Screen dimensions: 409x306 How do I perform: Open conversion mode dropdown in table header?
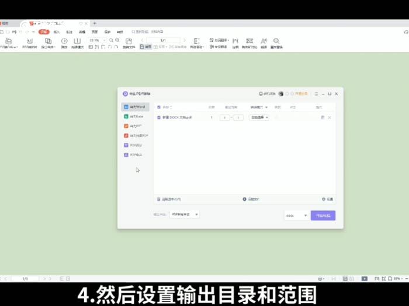click(x=259, y=107)
